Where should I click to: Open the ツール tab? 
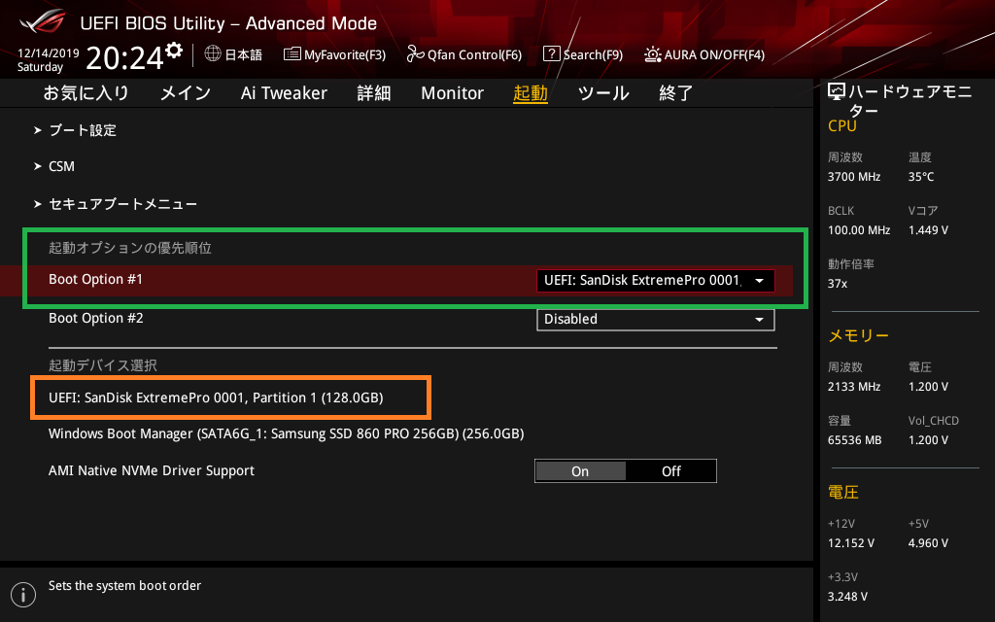click(603, 93)
